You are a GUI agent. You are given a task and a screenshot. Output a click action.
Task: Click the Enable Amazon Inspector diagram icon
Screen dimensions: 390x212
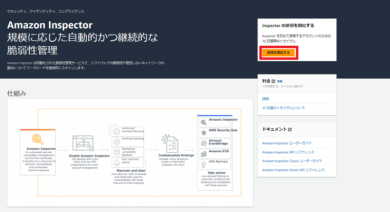(83, 143)
